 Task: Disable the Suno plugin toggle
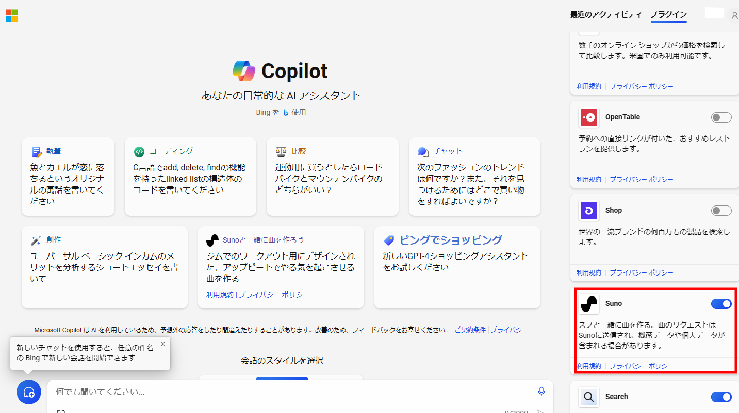coord(721,304)
